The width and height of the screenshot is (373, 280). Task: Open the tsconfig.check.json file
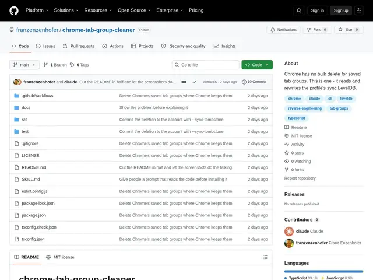point(39,227)
